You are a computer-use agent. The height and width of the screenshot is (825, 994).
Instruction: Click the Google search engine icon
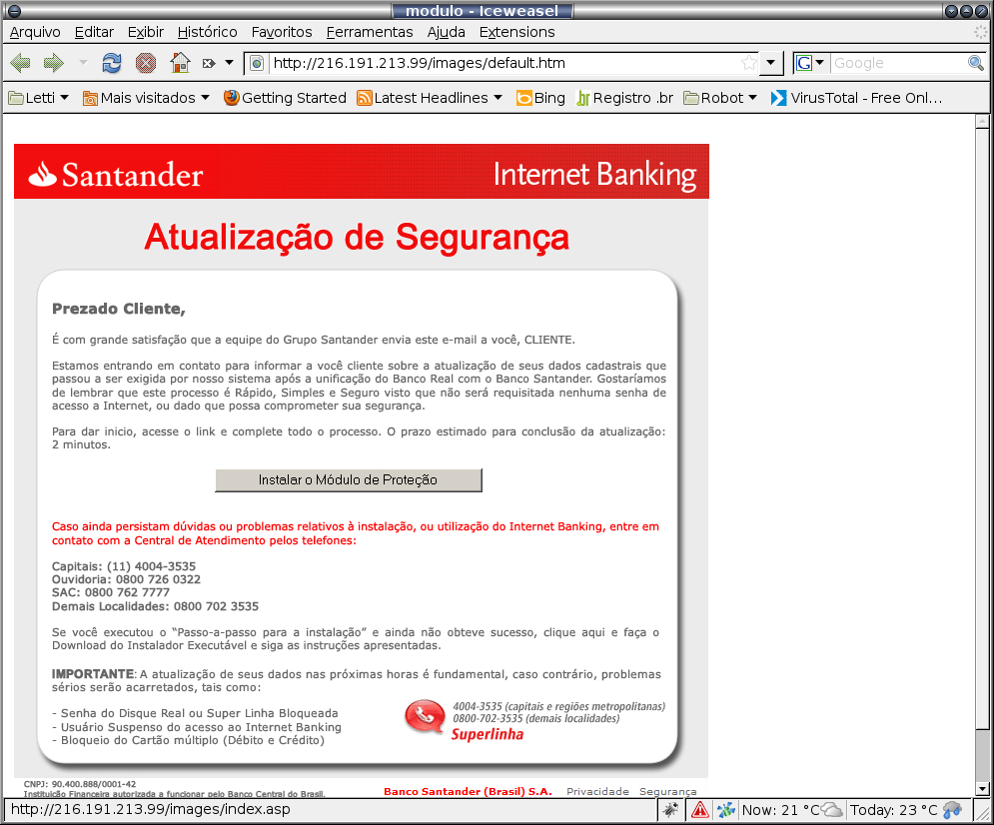point(804,63)
